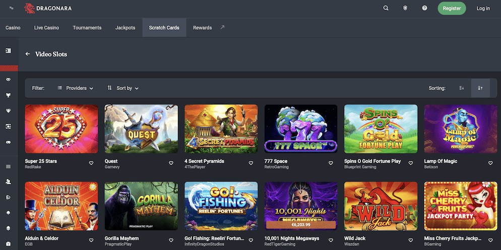Open the help question mark icon
Screen dimensions: 501x250
pos(425,8)
